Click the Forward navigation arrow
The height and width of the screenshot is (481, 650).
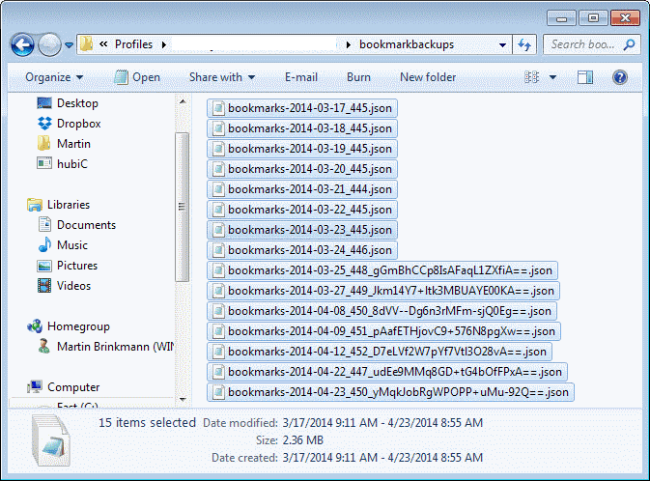[x=50, y=44]
